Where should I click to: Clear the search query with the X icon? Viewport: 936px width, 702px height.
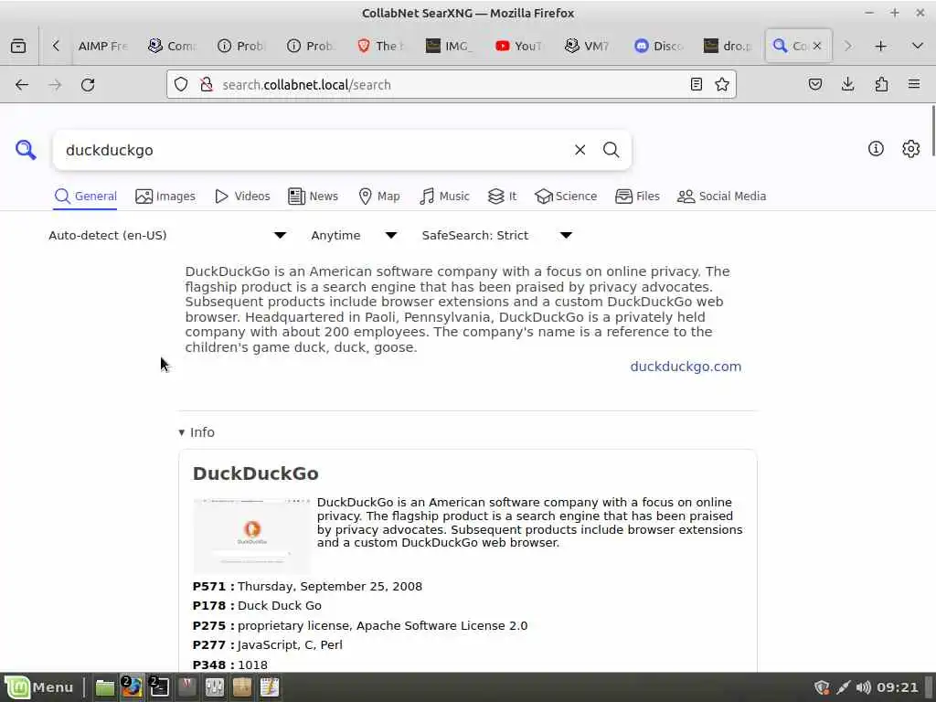click(x=580, y=150)
